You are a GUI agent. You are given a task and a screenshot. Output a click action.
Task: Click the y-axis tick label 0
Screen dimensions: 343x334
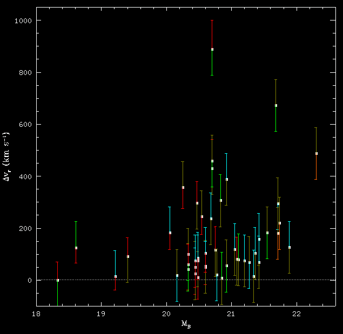(30, 280)
